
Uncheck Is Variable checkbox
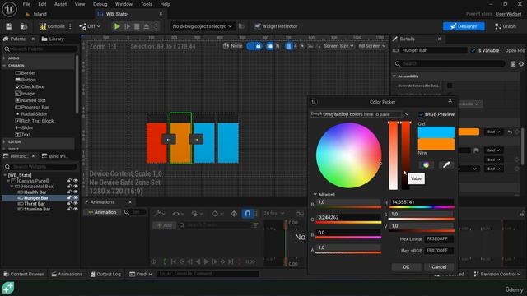[473, 50]
